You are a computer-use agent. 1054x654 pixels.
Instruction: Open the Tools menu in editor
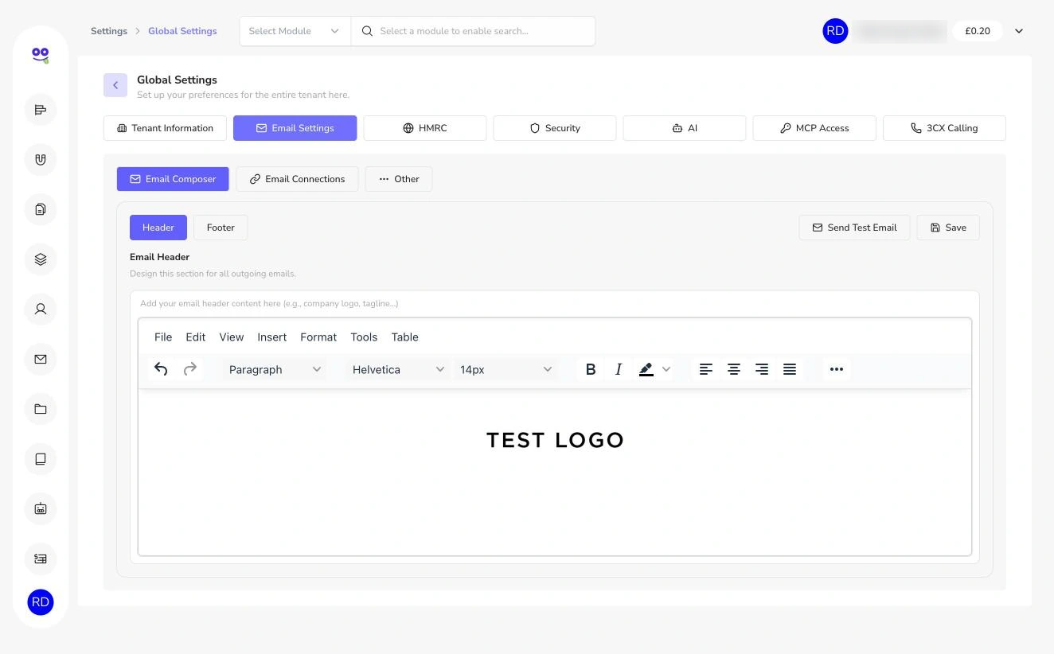coord(364,337)
